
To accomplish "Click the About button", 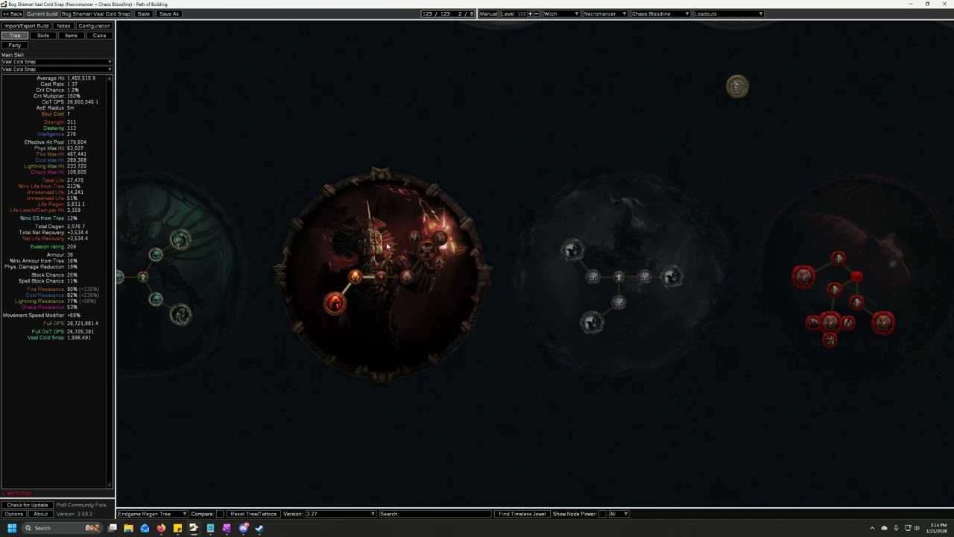I will (x=41, y=514).
